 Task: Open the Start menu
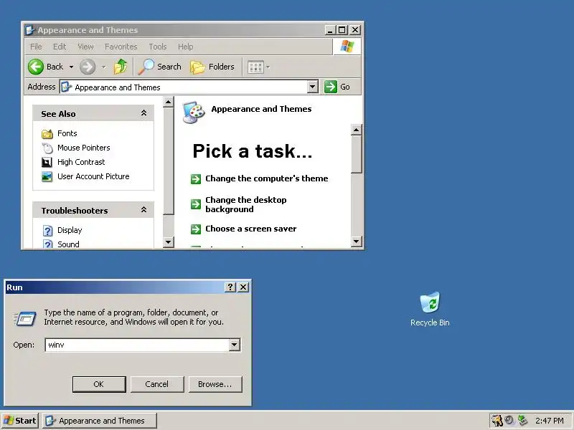pyautogui.click(x=20, y=421)
